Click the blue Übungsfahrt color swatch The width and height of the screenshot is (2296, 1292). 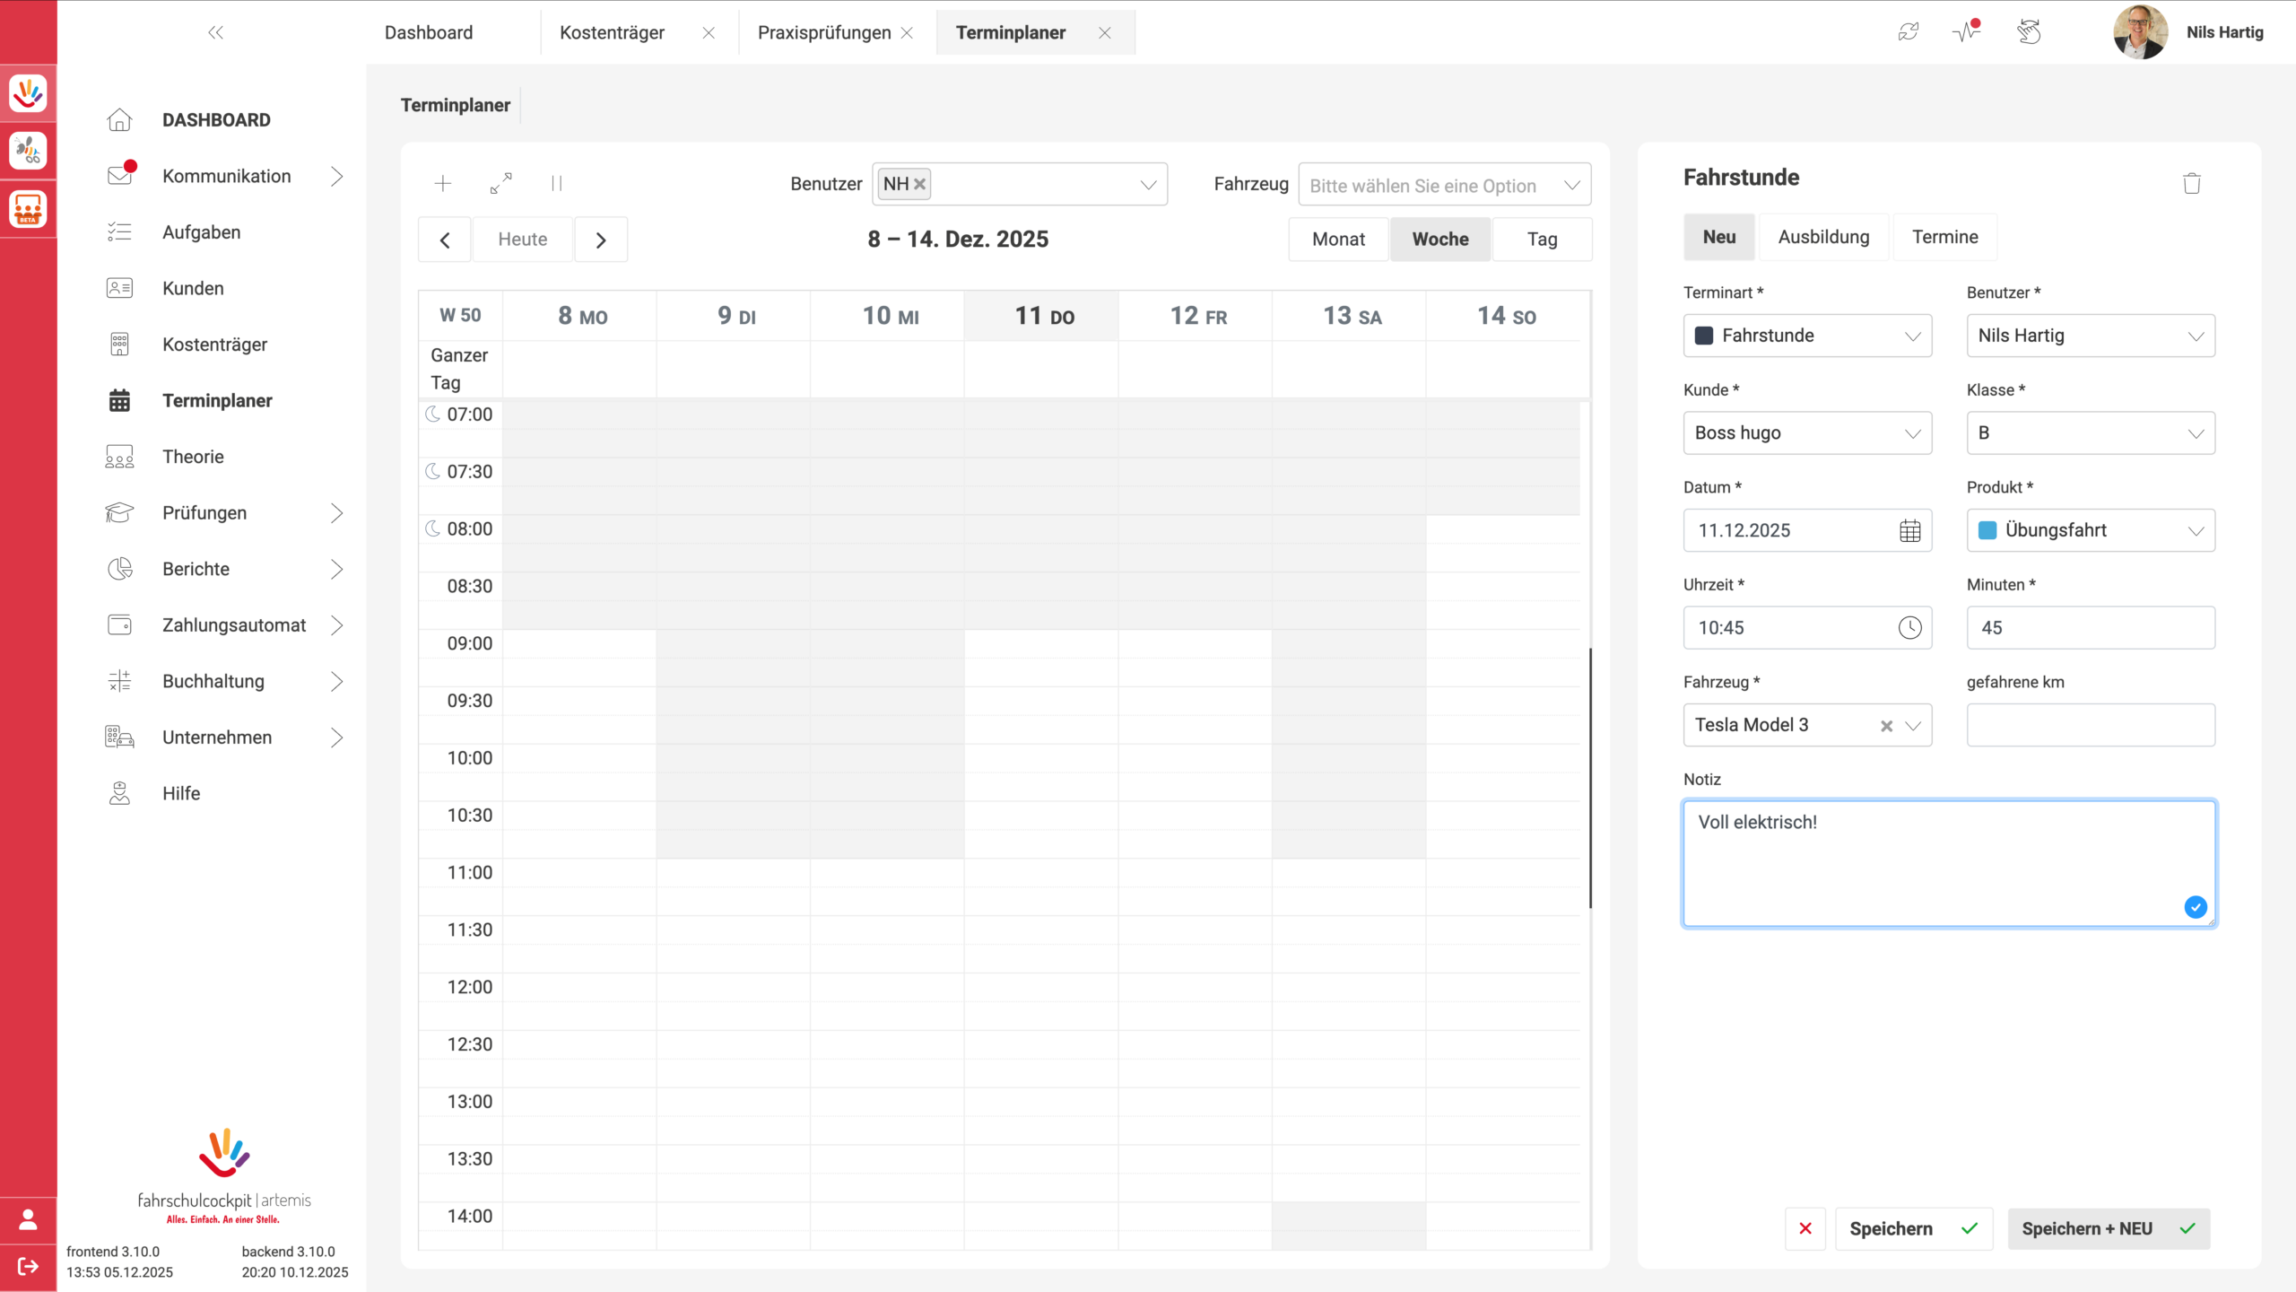pos(1987,530)
